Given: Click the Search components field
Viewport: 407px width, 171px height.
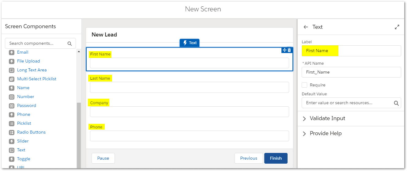Looking at the screenshot, I should pos(37,44).
